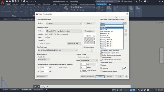Open the Trazado de Presentación dropdown

[44, 60]
